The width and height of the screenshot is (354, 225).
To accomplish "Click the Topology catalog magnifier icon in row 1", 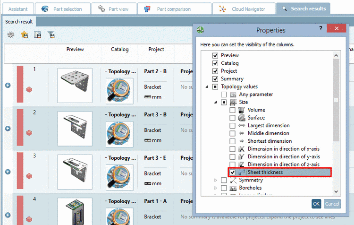I will (x=119, y=91).
